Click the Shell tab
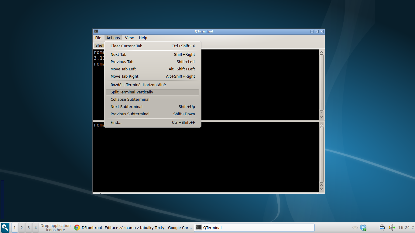The image size is (415, 233). [99, 45]
